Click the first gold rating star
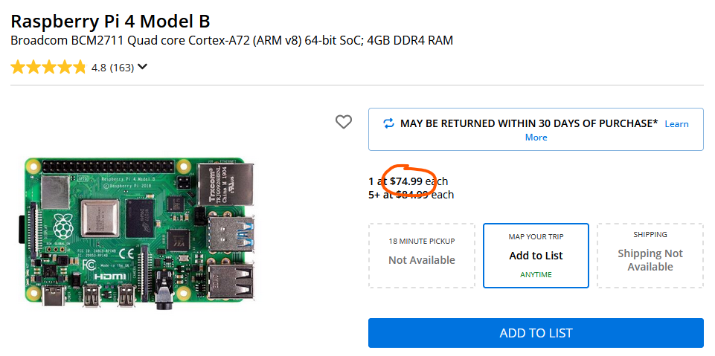This screenshot has width=715, height=356. [x=18, y=68]
